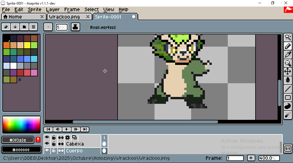The width and height of the screenshot is (293, 163).
Task: Select the Contour blob tool
Action: [x=288, y=106]
